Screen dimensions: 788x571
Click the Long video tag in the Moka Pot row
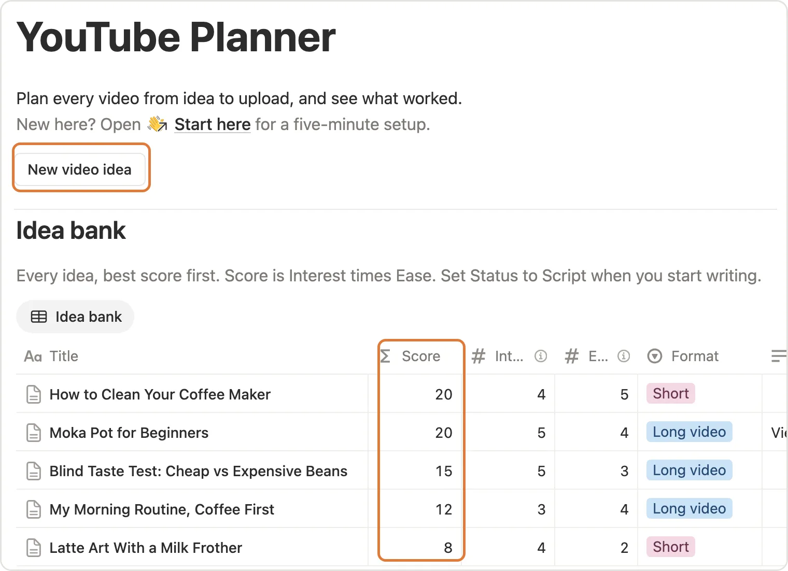tap(689, 432)
